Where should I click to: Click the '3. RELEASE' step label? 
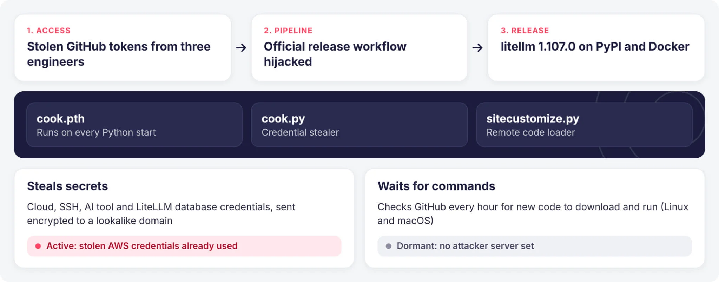click(x=525, y=31)
